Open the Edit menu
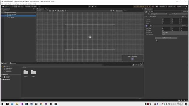The height and width of the screenshot is (106, 189). 6,4
